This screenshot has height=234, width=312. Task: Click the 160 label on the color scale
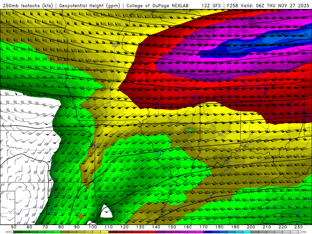(188, 227)
